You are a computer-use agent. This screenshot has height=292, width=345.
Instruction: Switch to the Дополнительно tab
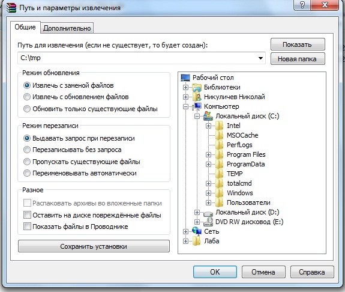point(67,28)
